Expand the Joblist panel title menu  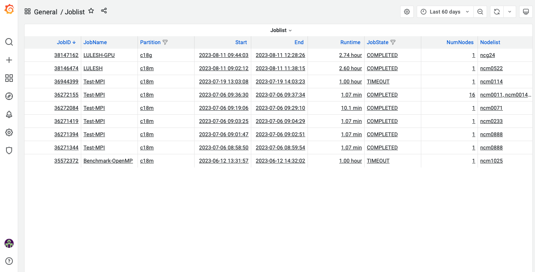tap(281, 30)
